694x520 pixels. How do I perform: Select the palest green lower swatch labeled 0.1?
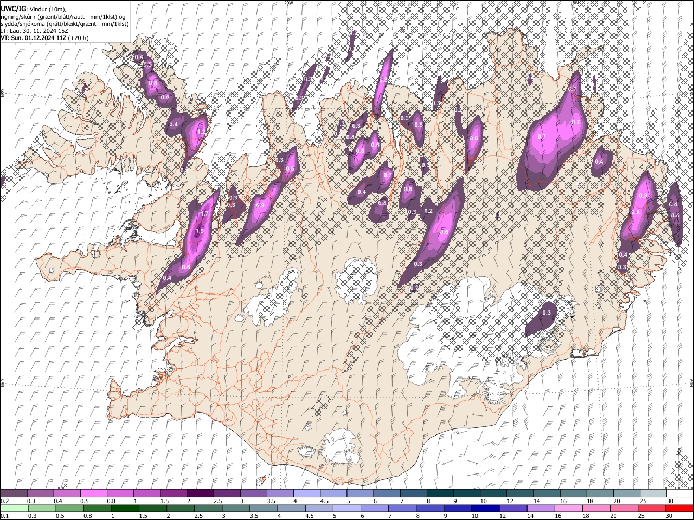click(x=14, y=508)
